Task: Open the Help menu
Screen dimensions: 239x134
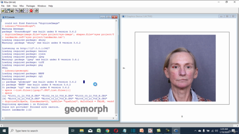Action: 51,6
